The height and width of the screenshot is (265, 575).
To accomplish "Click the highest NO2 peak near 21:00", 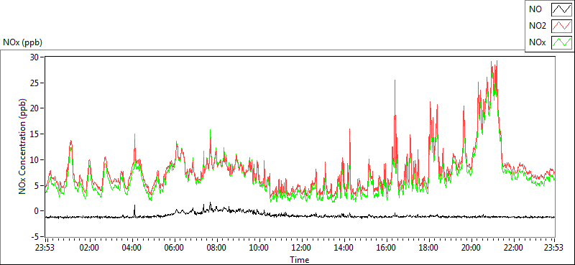I will [497, 61].
